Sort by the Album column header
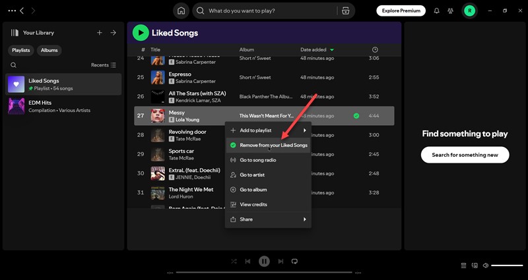This screenshot has height=280, width=528. pyautogui.click(x=246, y=50)
